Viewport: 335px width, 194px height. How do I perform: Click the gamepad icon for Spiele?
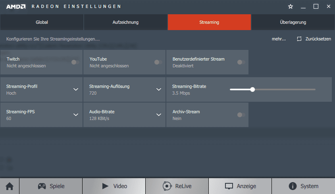(x=42, y=186)
